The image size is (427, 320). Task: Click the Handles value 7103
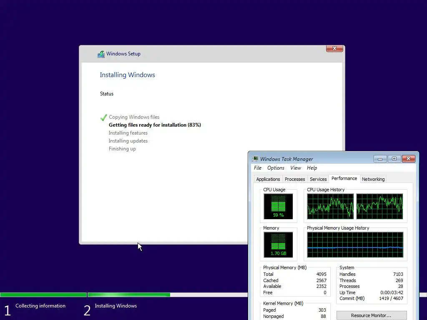pyautogui.click(x=398, y=274)
